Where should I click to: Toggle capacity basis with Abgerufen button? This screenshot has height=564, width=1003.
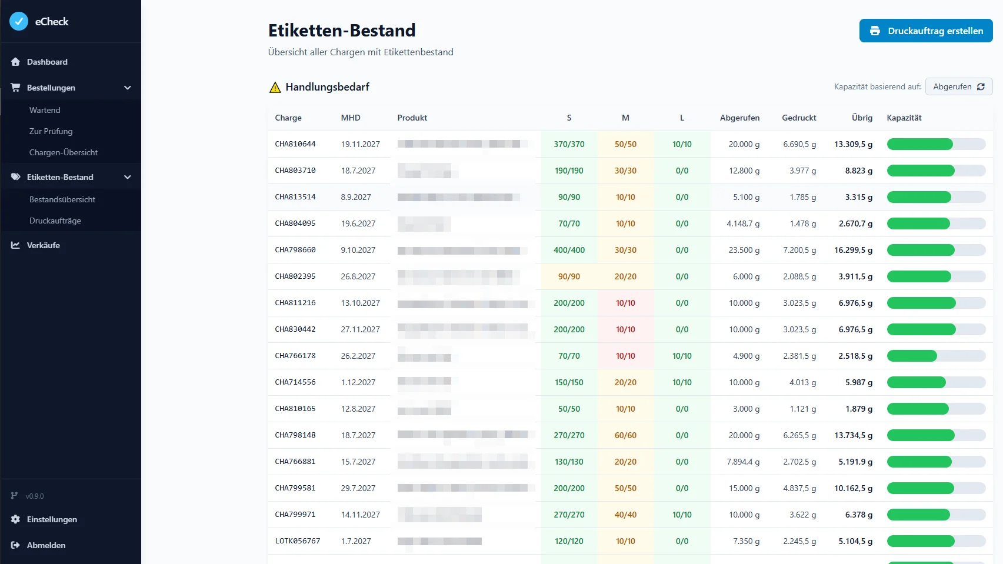coord(958,86)
